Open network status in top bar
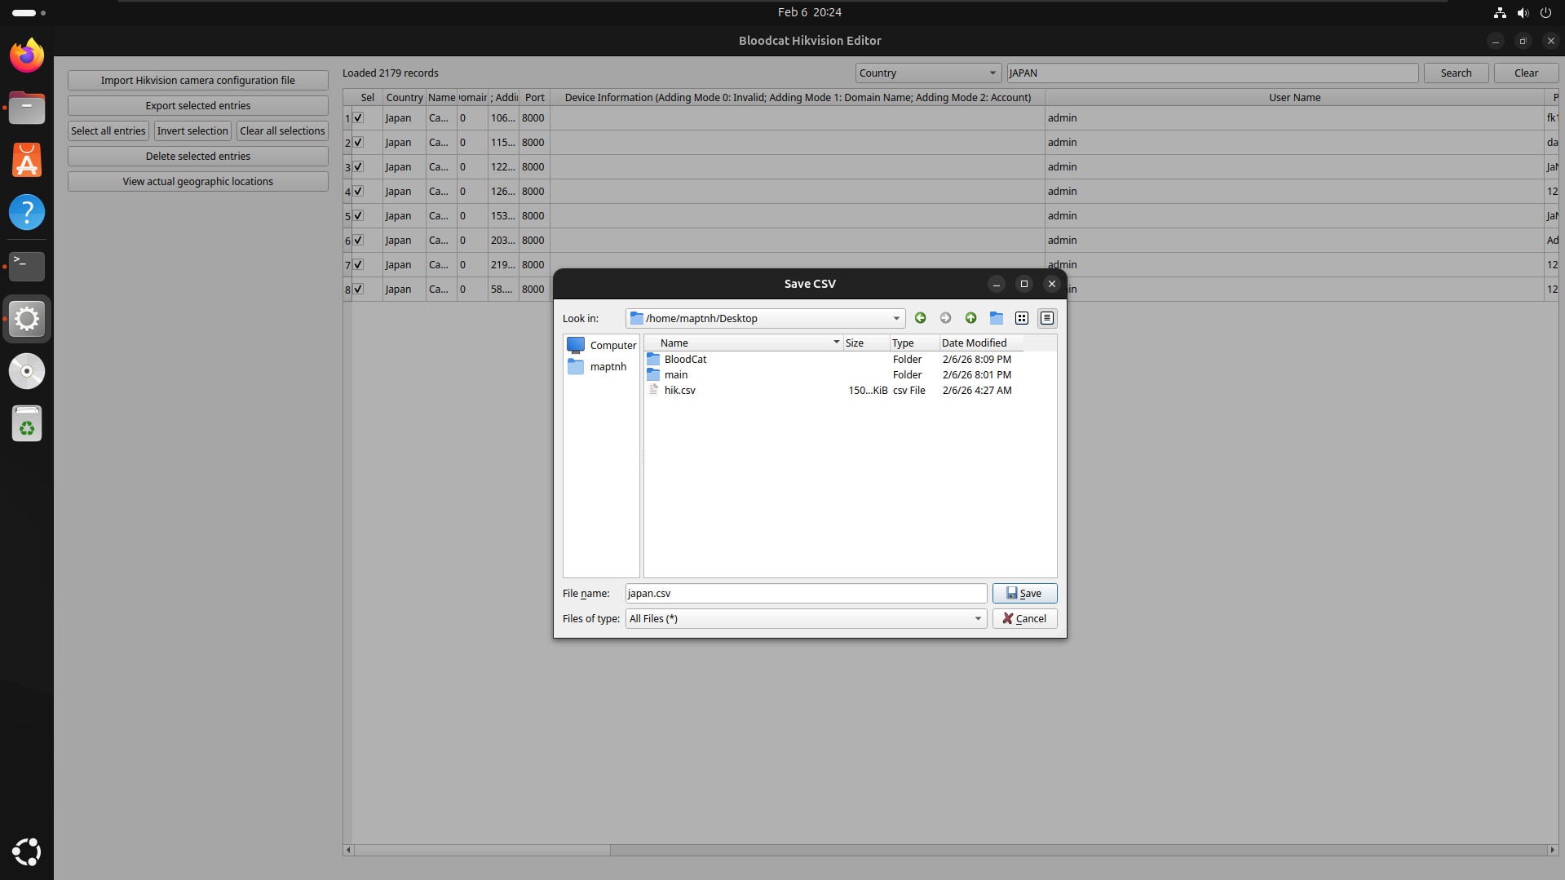The width and height of the screenshot is (1565, 880). pyautogui.click(x=1500, y=12)
